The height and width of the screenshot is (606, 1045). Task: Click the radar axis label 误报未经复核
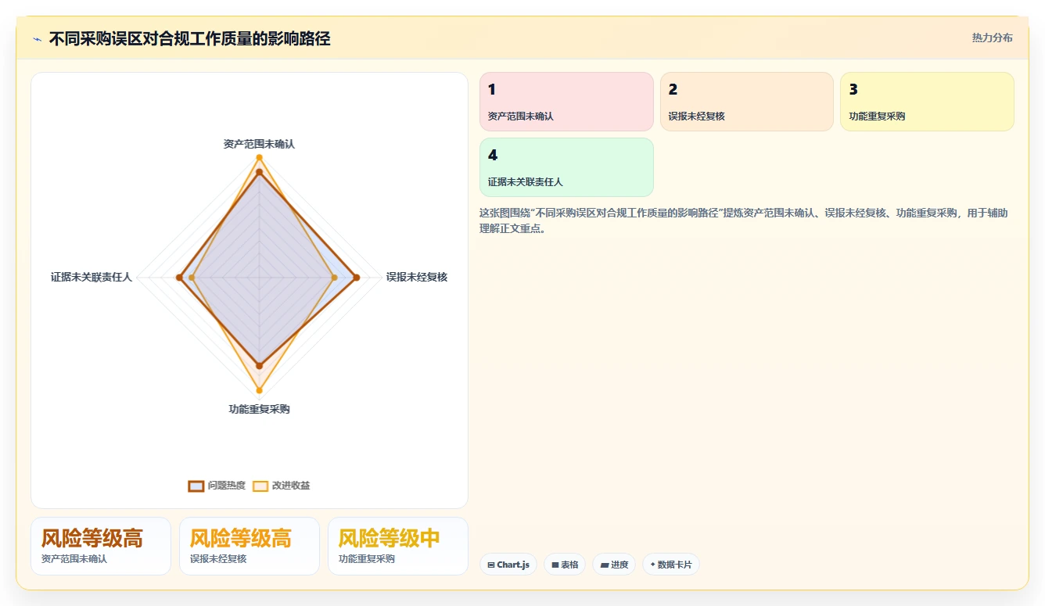pyautogui.click(x=417, y=277)
